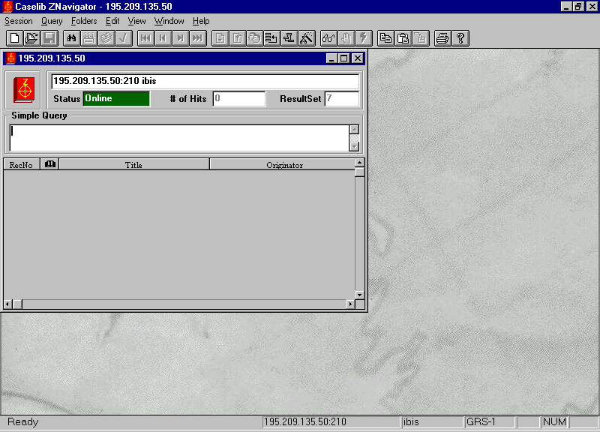Click the Save floppy disk icon
The image size is (600, 432).
pos(49,38)
